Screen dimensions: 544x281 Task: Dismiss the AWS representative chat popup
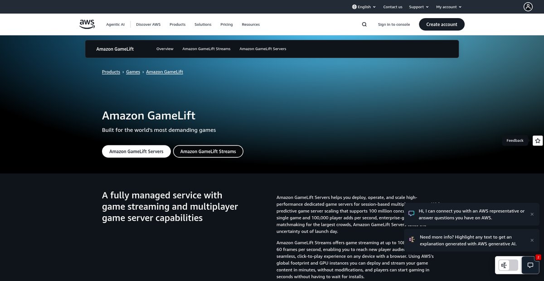coord(532,214)
